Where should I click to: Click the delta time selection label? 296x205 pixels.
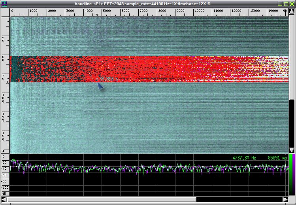pyautogui.click(x=107, y=79)
